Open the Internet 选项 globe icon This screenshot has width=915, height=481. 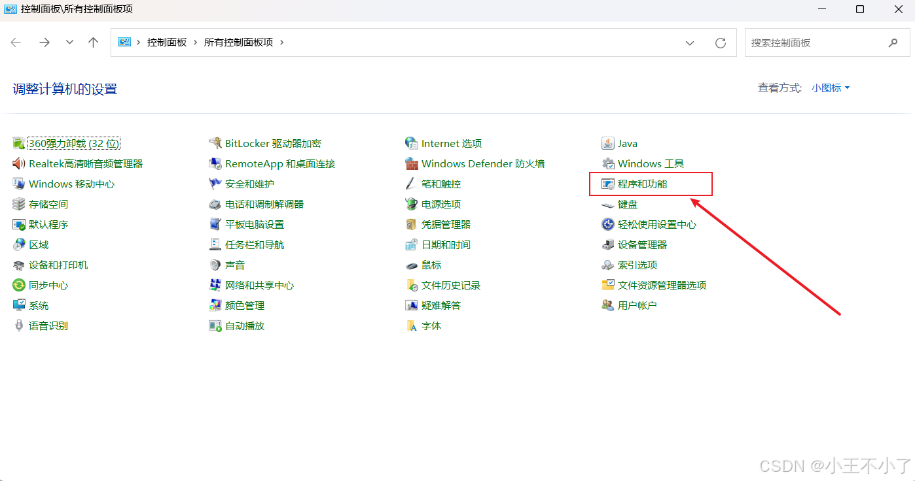pyautogui.click(x=412, y=143)
